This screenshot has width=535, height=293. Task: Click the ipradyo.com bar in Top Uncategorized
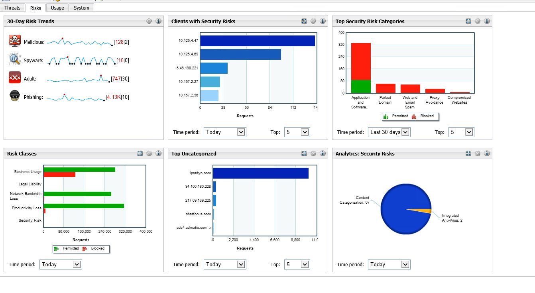coord(261,173)
